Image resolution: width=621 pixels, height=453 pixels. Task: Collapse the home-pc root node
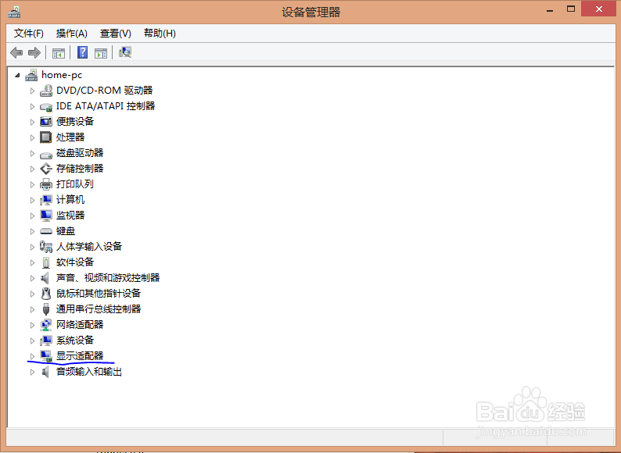click(x=17, y=75)
